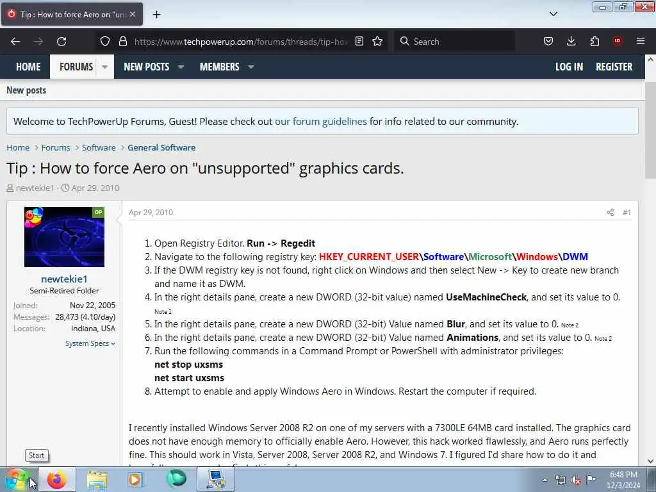The image size is (656, 492).
Task: Go to the HOME nav item
Action: [x=28, y=67]
